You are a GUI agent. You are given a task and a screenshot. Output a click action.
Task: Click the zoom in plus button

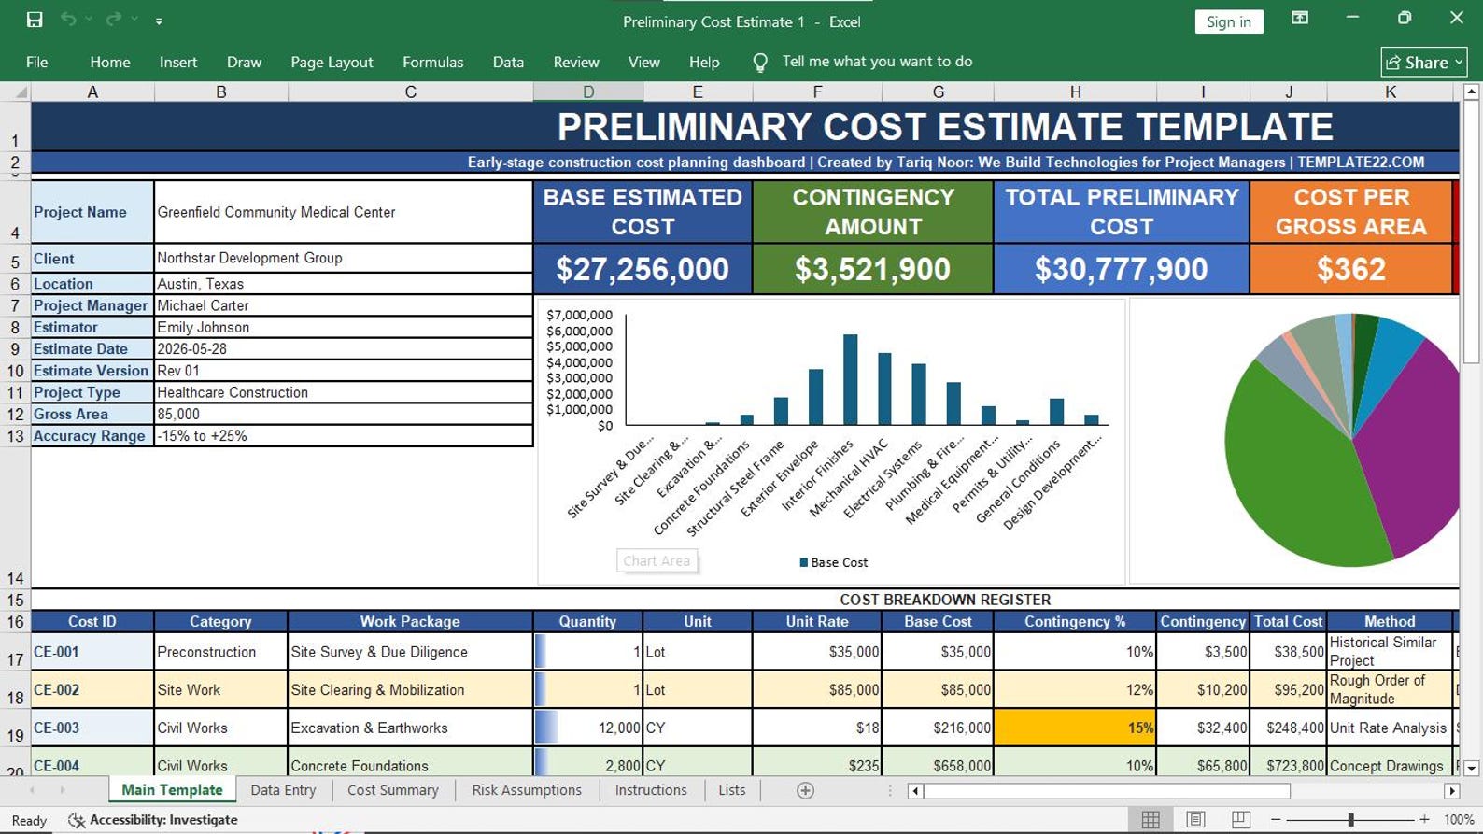pyautogui.click(x=1424, y=819)
